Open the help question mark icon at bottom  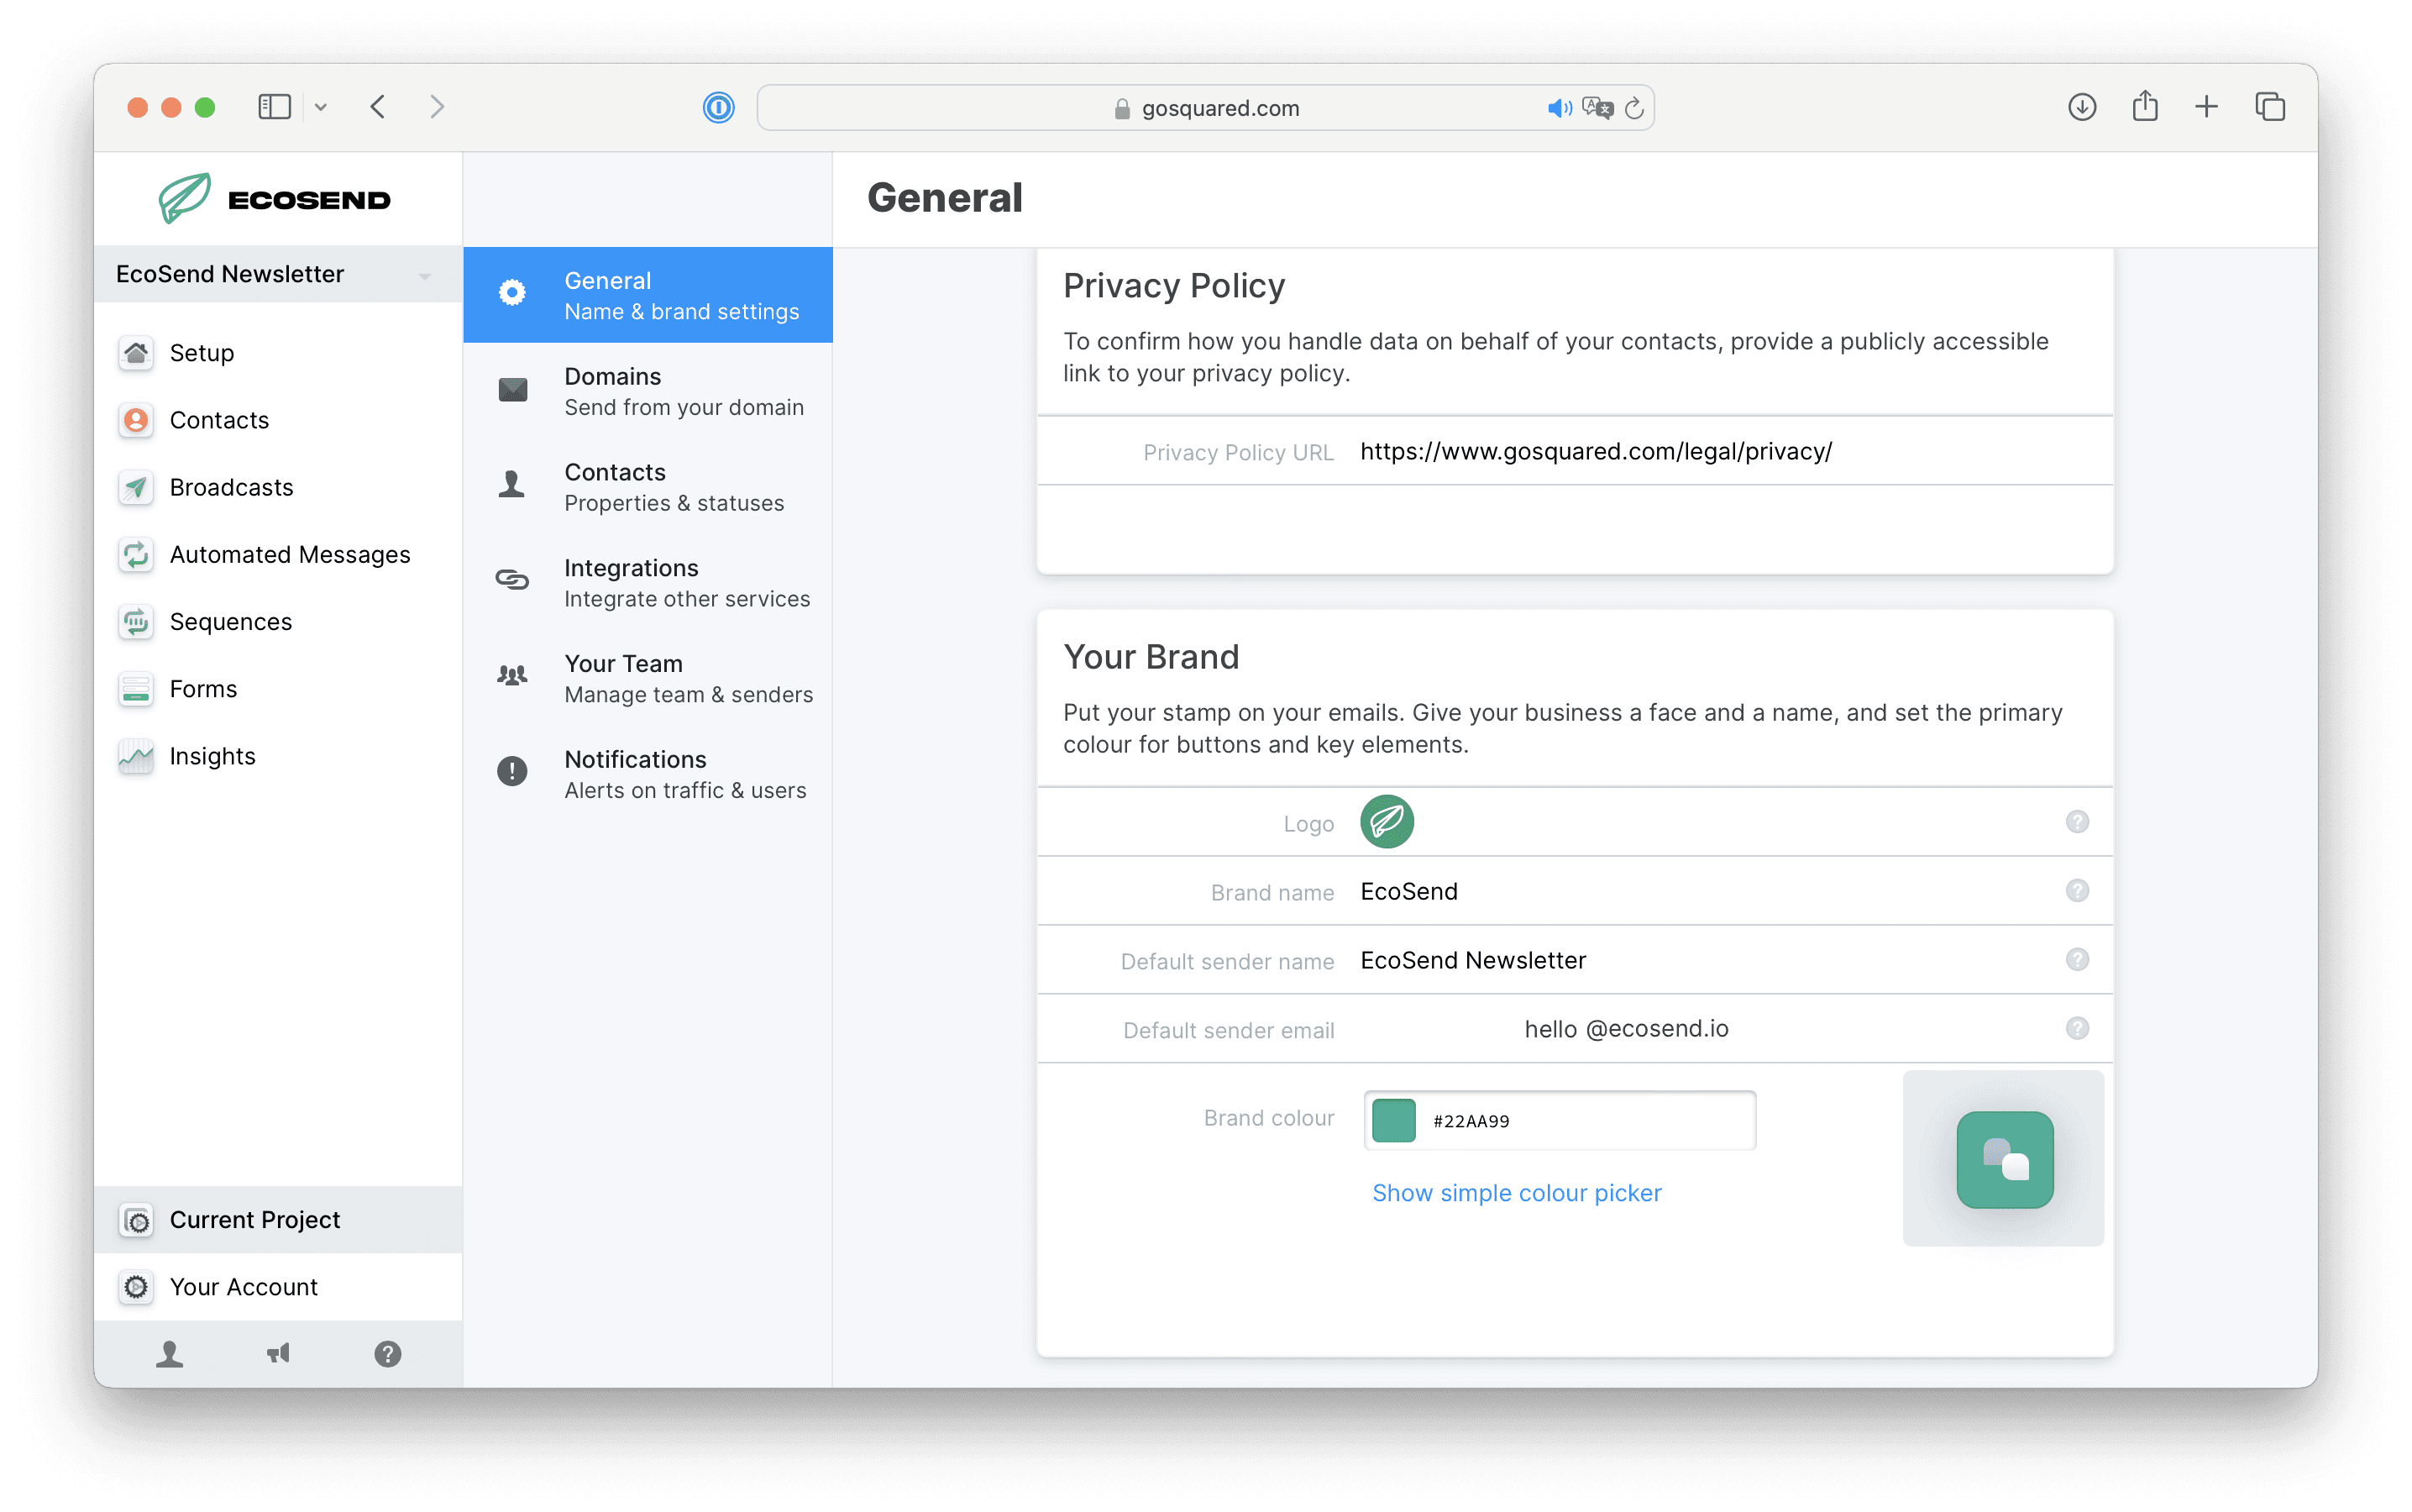[x=388, y=1354]
